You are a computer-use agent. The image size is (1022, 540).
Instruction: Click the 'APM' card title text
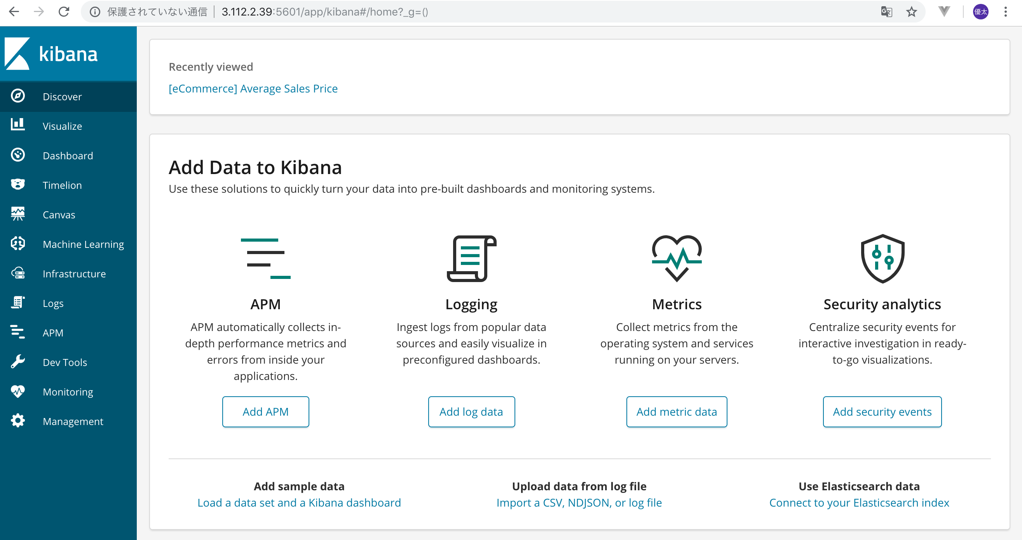pos(265,304)
